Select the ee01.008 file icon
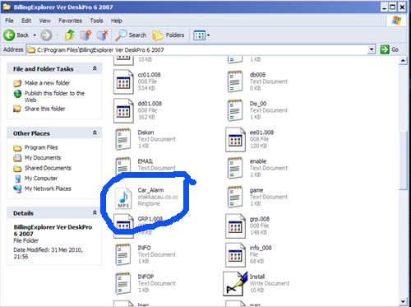Screen dimensions: 411x307 [235, 139]
